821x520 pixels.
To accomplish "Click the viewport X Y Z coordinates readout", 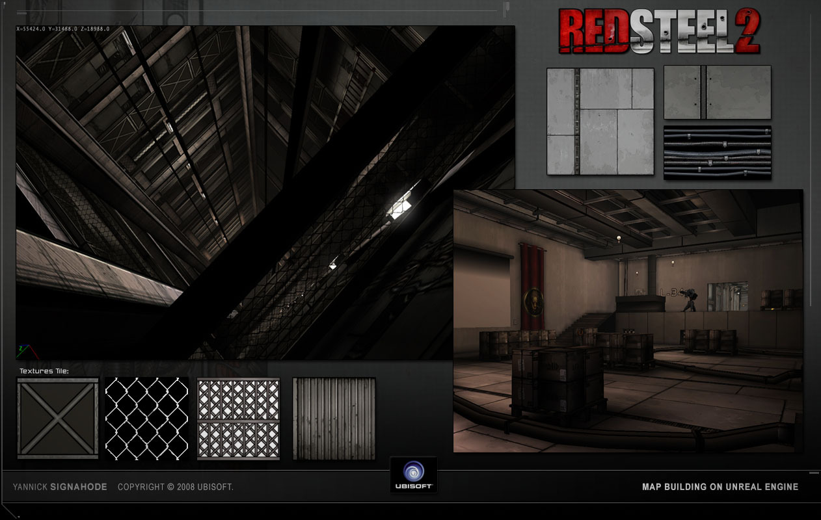I will point(62,29).
